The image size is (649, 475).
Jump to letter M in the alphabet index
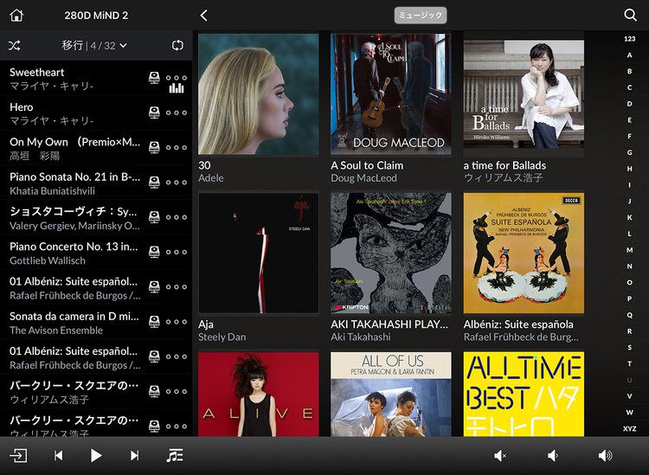[629, 250]
